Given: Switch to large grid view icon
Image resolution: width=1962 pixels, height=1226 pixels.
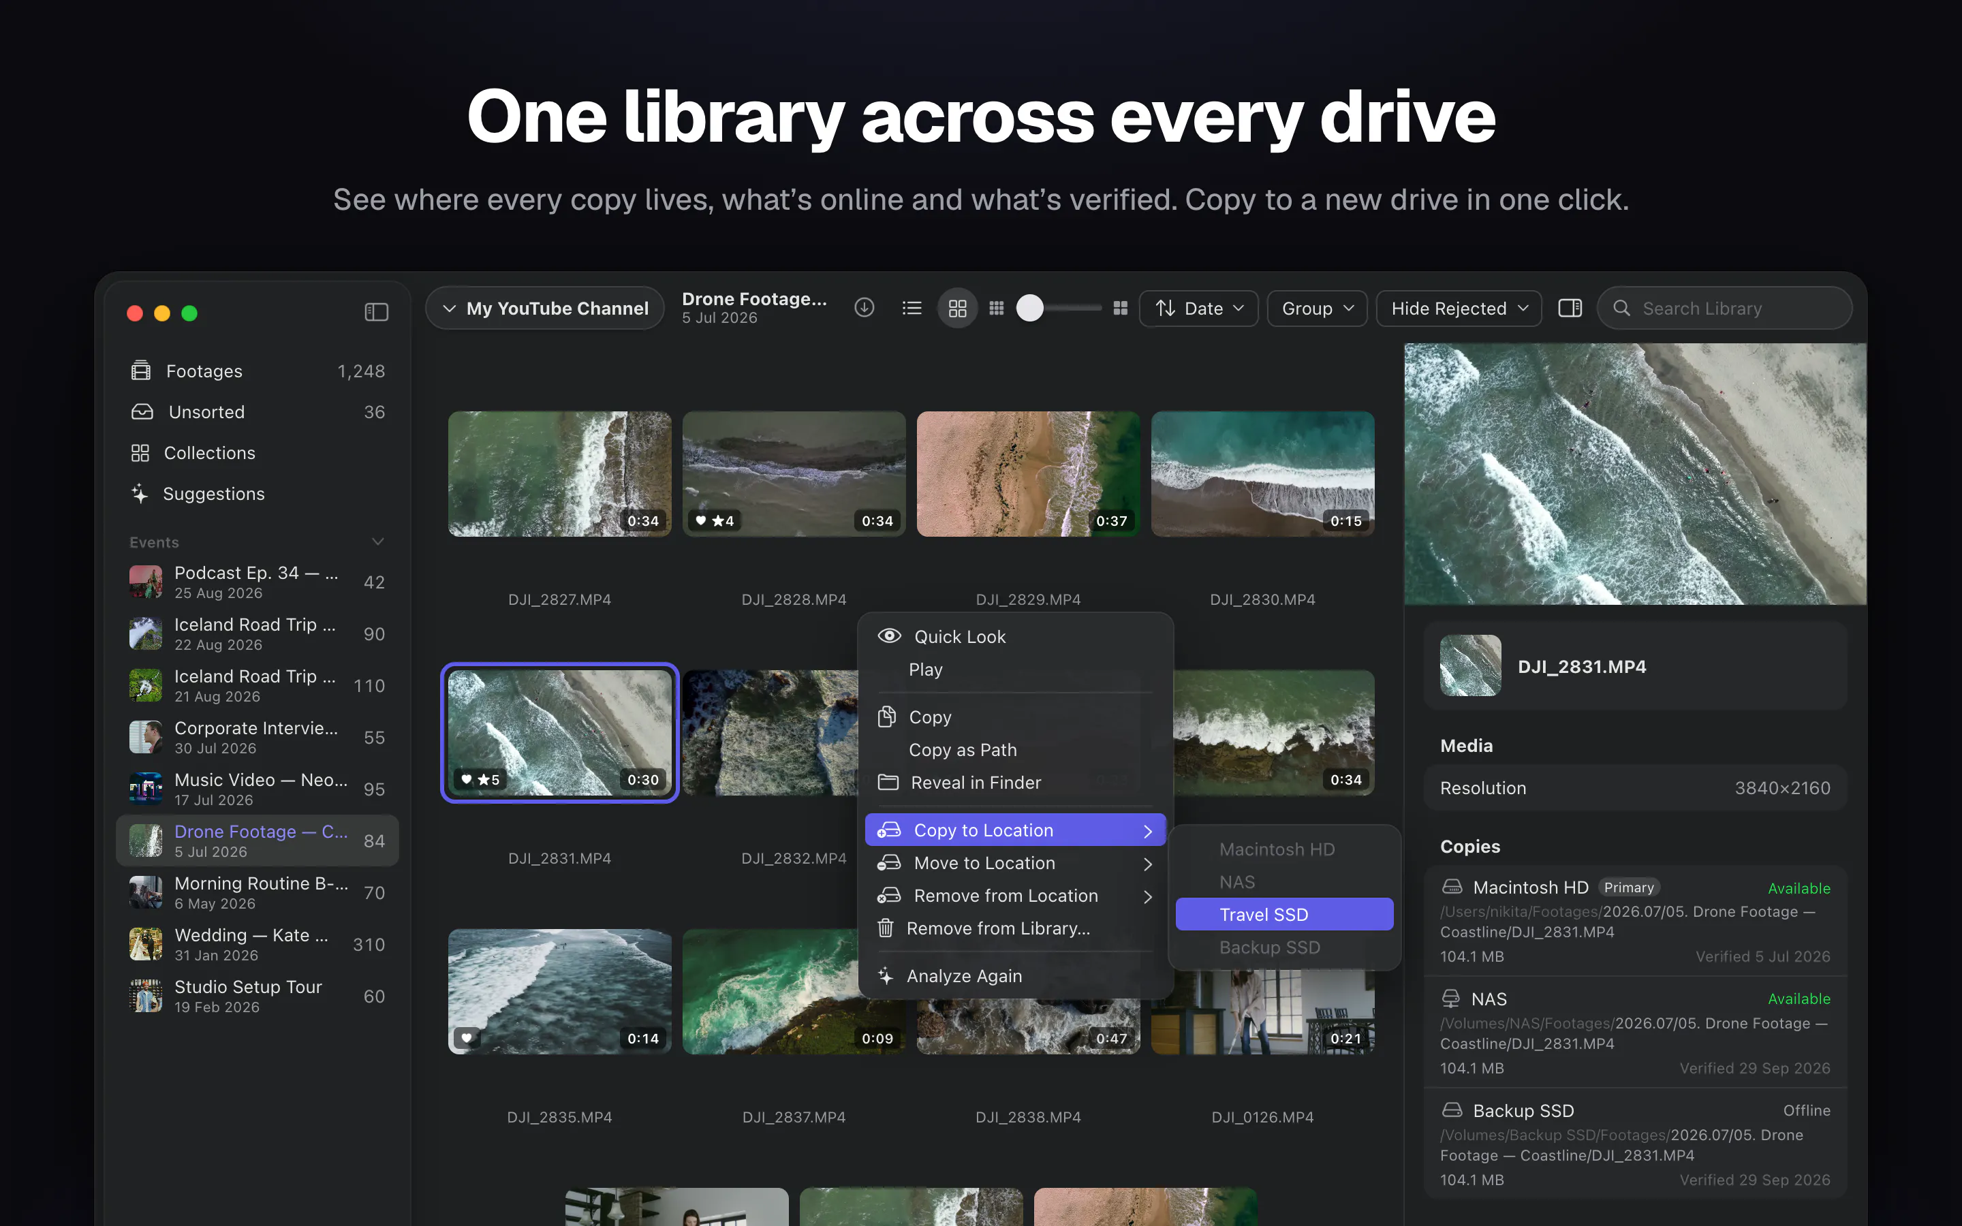Looking at the screenshot, I should click(x=957, y=308).
